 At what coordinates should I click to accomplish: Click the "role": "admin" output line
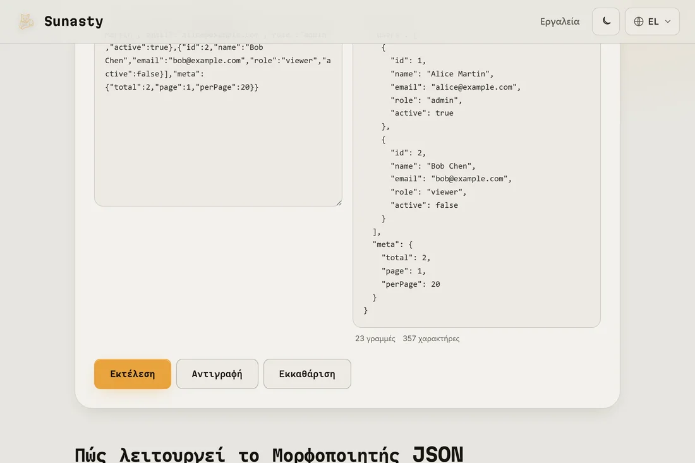[426, 100]
